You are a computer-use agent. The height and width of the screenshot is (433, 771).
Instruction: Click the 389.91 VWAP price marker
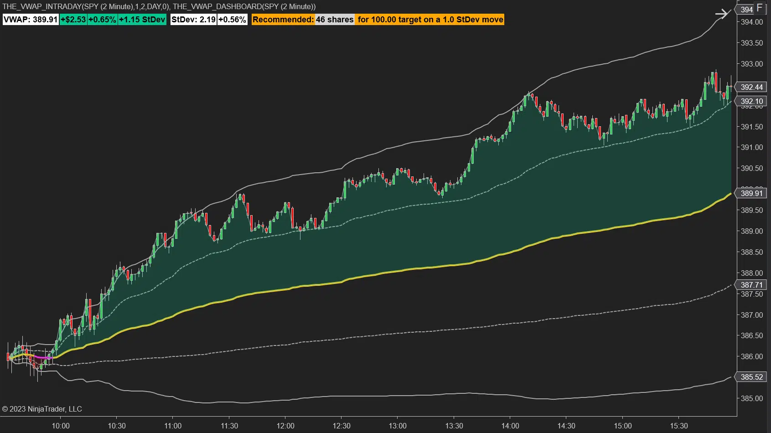tap(751, 193)
